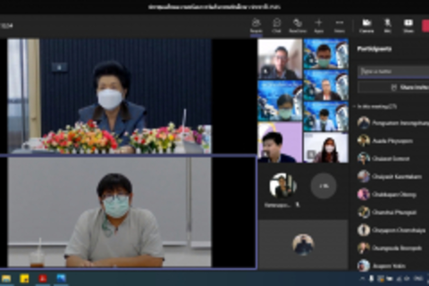The image size is (429, 286).
Task: Open the People panel from meeting toolbar
Action: pyautogui.click(x=256, y=26)
